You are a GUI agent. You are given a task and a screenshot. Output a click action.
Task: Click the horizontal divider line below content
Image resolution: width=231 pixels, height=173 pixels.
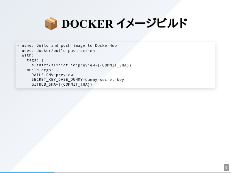click(115, 140)
